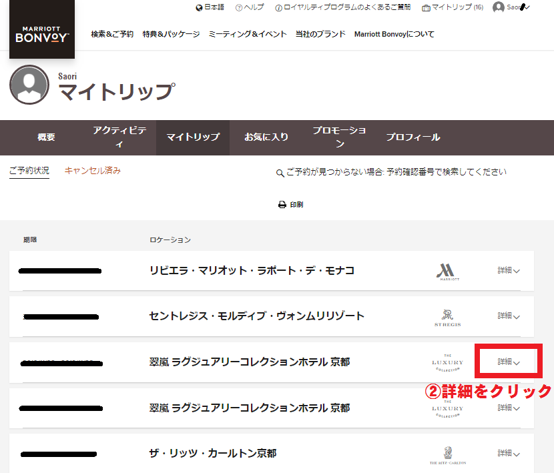554x473 pixels.
Task: Switch to the お気に入り tab
Action: point(266,137)
